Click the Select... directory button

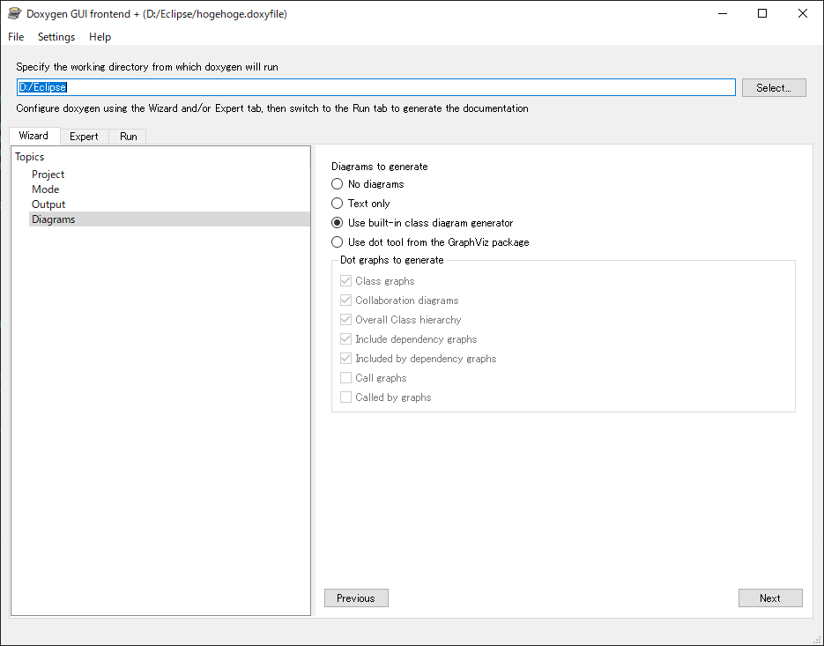click(x=774, y=88)
